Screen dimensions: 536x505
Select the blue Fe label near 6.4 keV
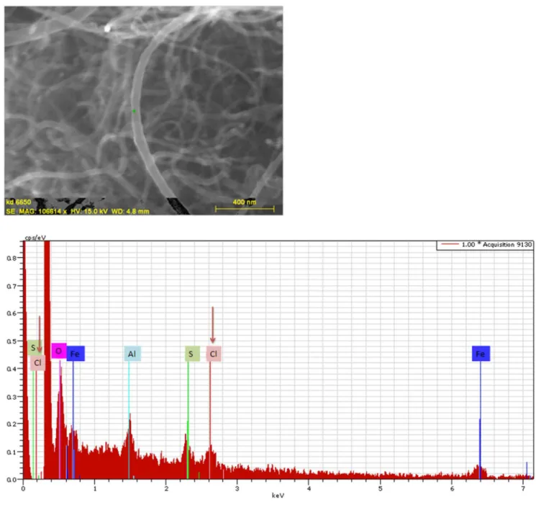481,354
